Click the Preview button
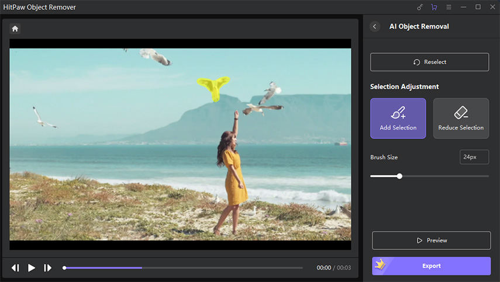Viewport: 500px width, 282px height. [431, 241]
